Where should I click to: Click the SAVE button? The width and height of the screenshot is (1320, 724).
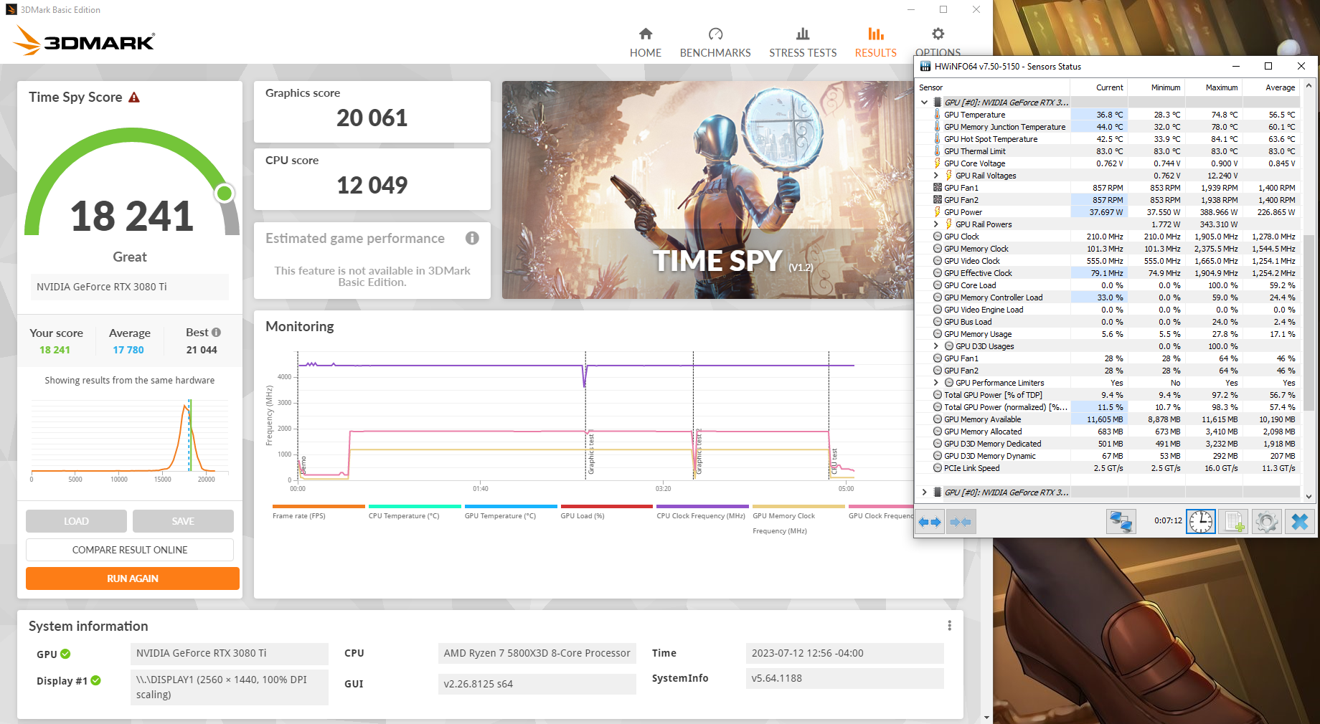coord(183,521)
